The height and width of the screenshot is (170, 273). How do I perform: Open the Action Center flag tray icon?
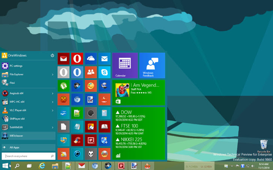(237, 166)
